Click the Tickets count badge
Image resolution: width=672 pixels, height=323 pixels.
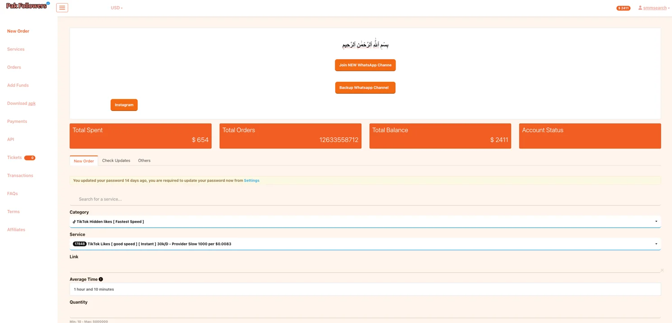click(x=30, y=157)
